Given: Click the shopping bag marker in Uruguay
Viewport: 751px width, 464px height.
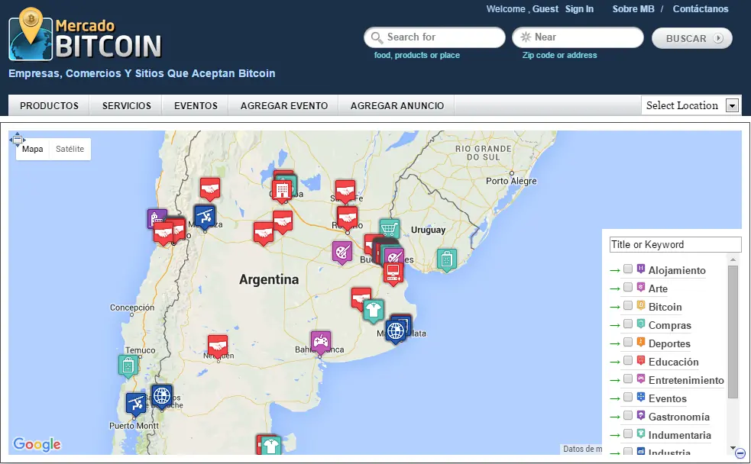Looking at the screenshot, I should [446, 259].
